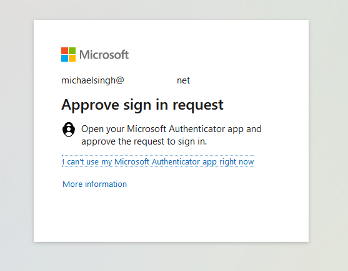Click the "Open your Microsoft Authenticator app and" line

coord(171,129)
